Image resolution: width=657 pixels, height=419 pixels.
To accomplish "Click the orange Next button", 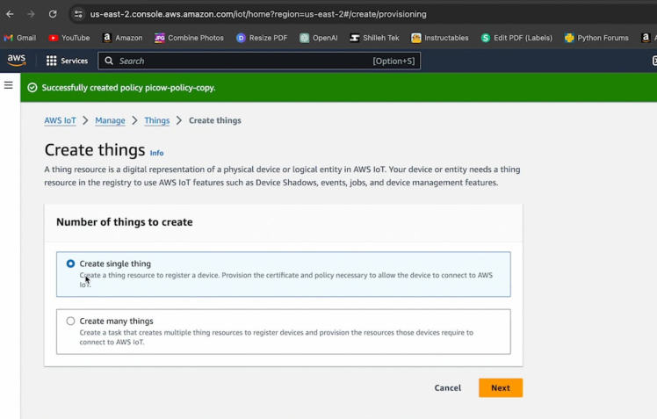I will coord(501,388).
